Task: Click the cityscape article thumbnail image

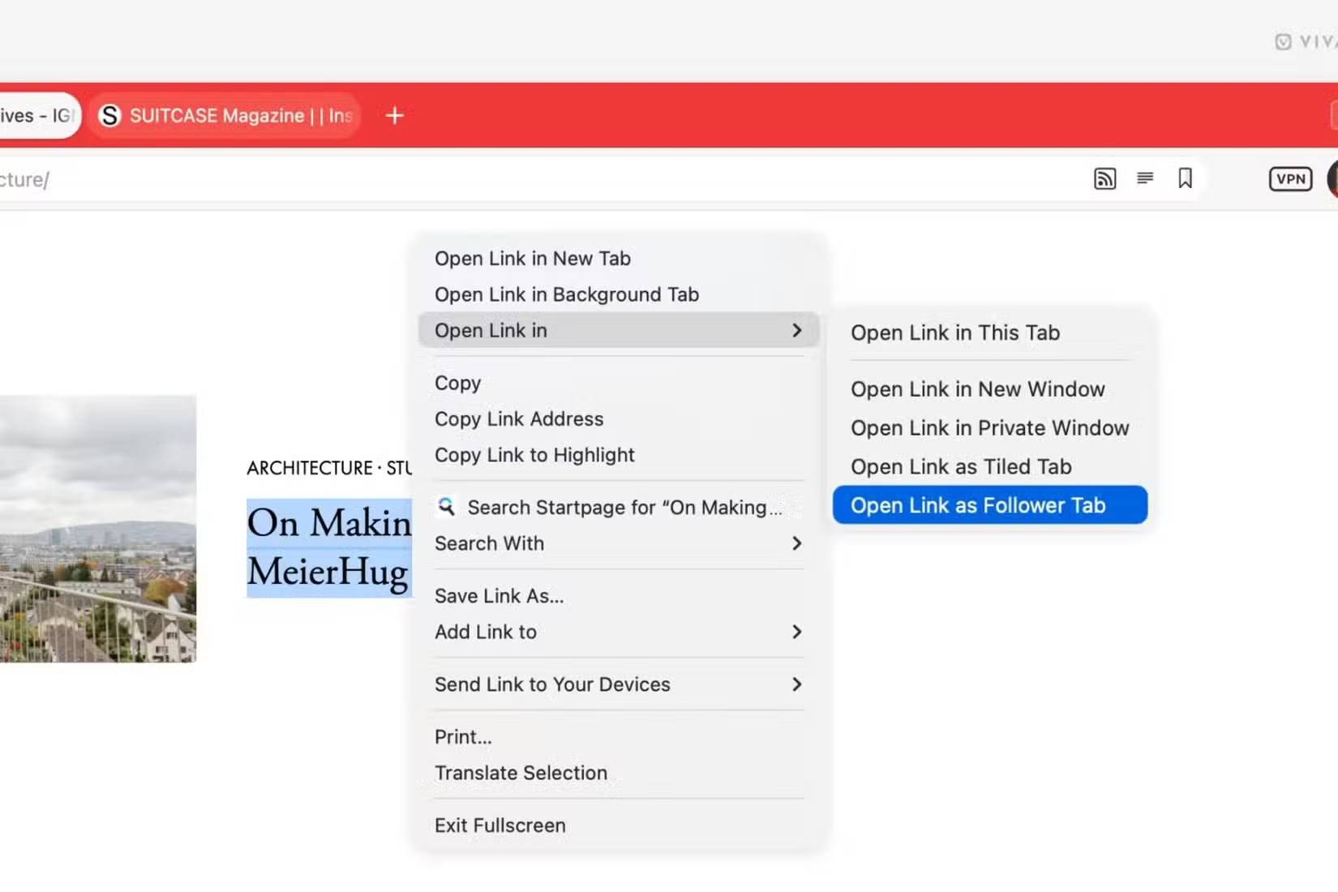Action: (x=97, y=528)
